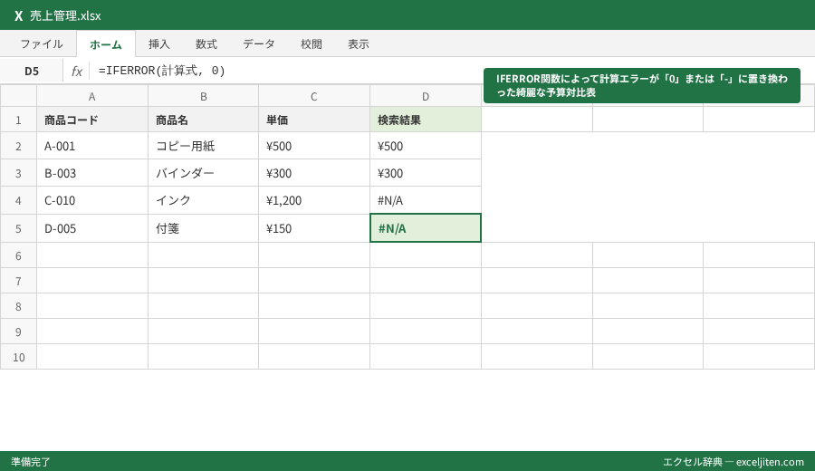Select the ¥300 cell in column D
The width and height of the screenshot is (815, 471).
[426, 173]
